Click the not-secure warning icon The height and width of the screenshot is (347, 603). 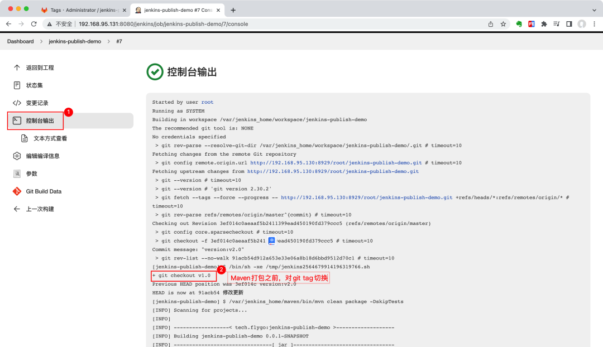point(49,24)
